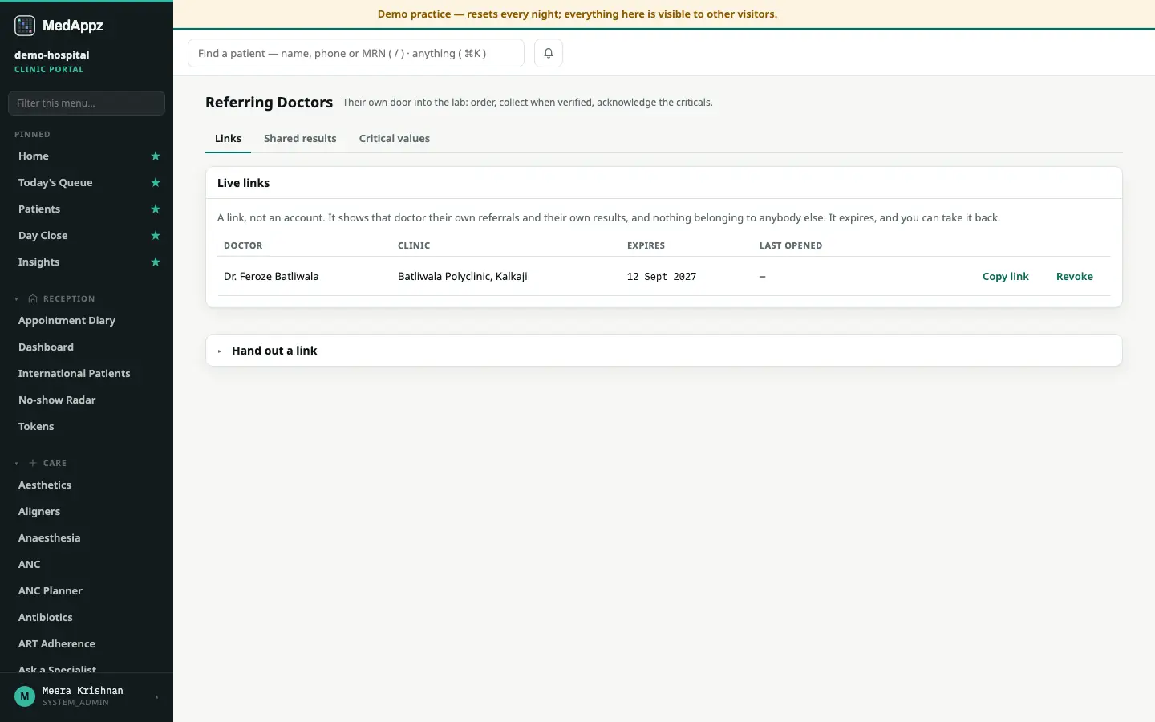Open the Critical values tab
The image size is (1155, 722).
[x=395, y=138]
